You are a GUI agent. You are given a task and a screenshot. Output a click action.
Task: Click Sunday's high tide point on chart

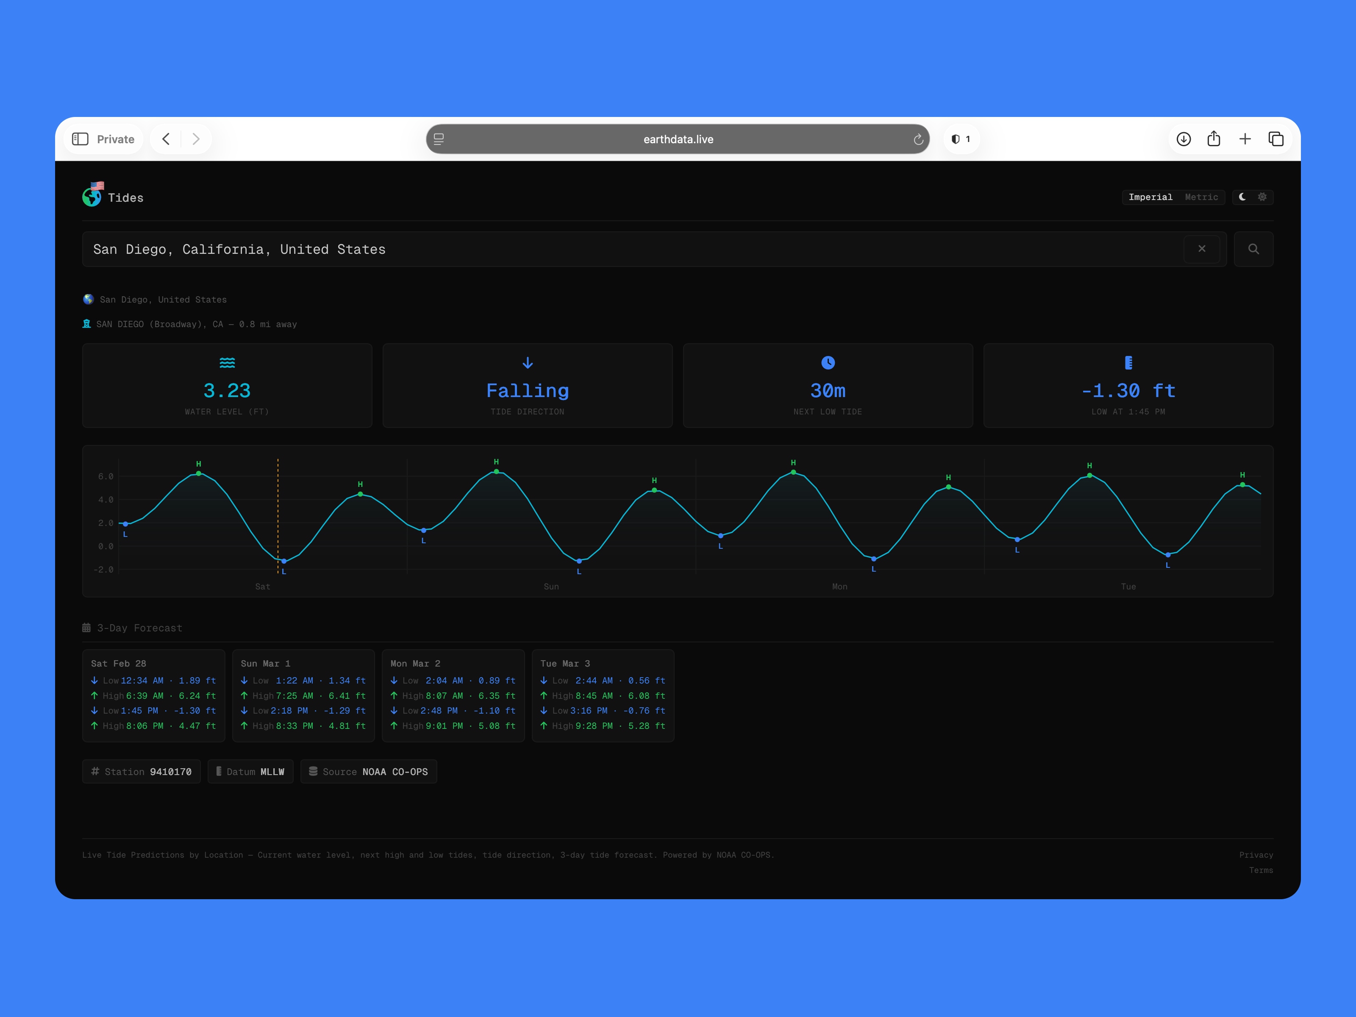496,471
